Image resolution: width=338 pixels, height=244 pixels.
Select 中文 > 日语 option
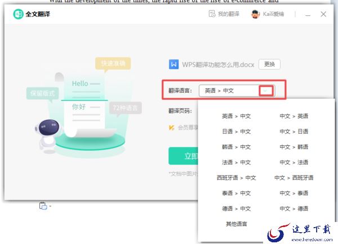(x=294, y=132)
